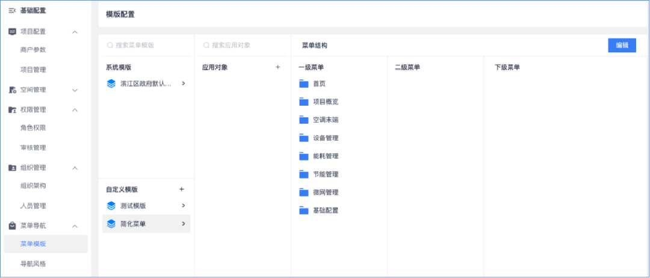Open the 商户参数 menu item

[33, 50]
